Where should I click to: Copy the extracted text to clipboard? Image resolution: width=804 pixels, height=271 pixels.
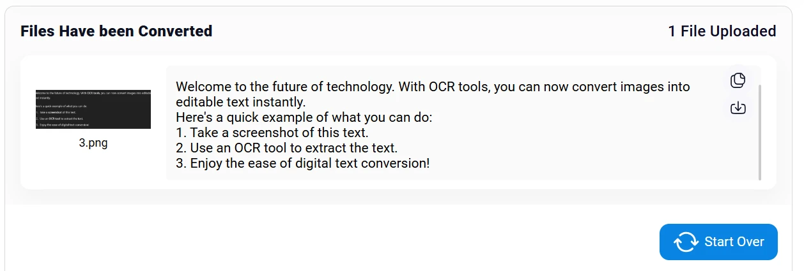pyautogui.click(x=738, y=80)
